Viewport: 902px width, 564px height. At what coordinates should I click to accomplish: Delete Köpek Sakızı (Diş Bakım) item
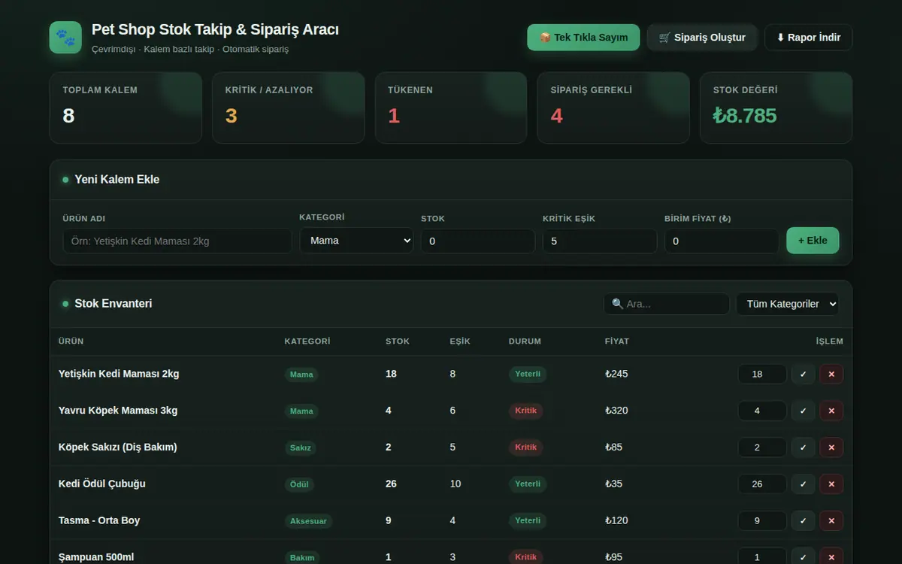point(831,447)
